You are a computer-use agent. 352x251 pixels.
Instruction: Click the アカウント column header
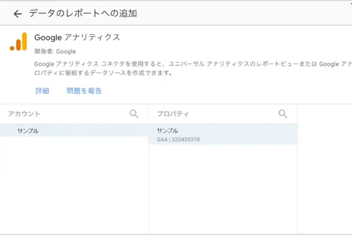coord(24,114)
